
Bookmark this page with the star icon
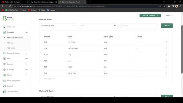[x=164, y=6]
